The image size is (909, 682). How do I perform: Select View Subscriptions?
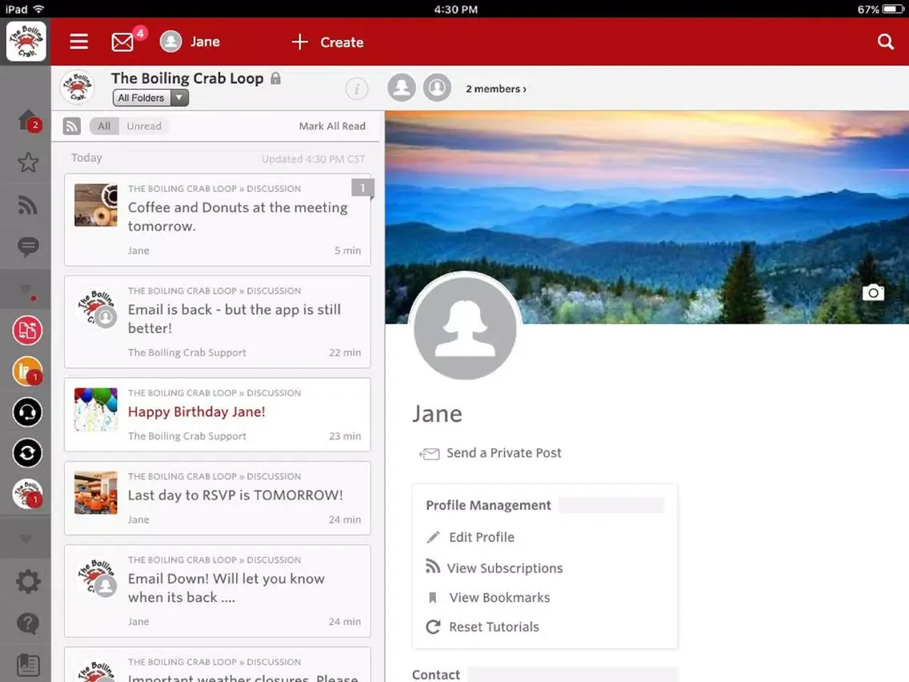(x=495, y=568)
